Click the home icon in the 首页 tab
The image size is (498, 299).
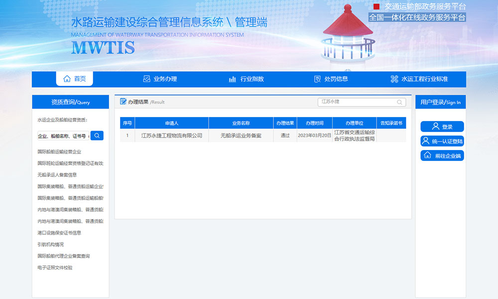(x=67, y=79)
